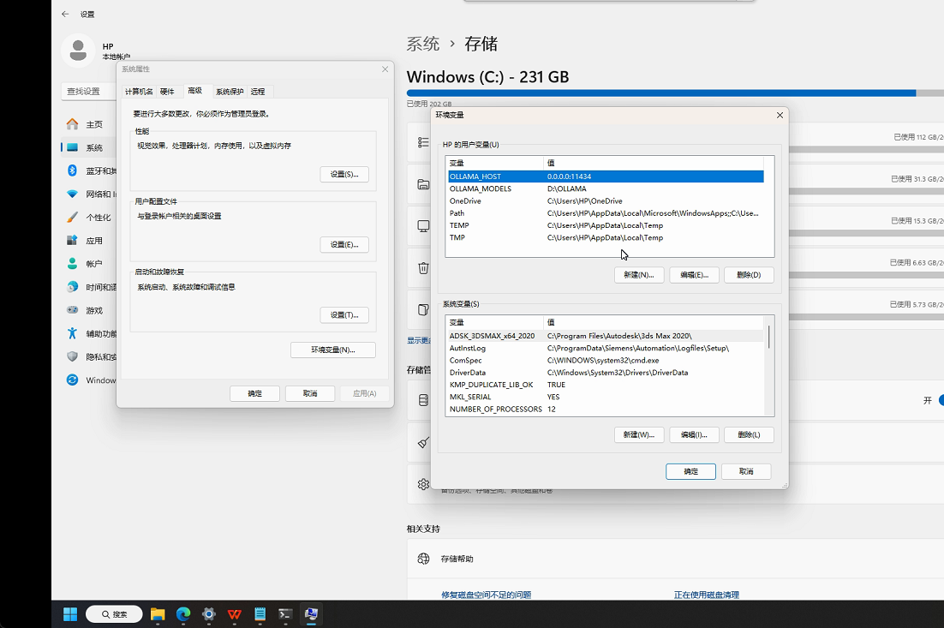Select the TMP user variable row
This screenshot has height=628, width=944.
[x=606, y=237]
